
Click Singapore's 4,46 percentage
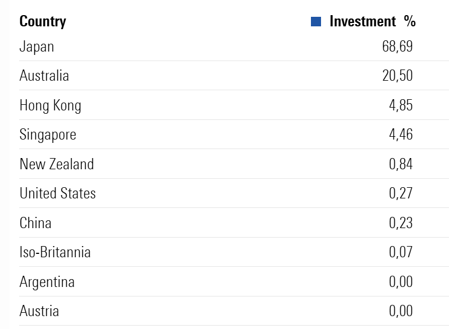401,135
